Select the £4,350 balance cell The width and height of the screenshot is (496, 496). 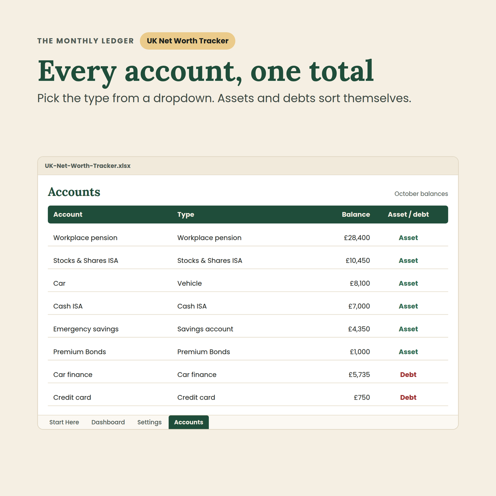click(x=359, y=329)
